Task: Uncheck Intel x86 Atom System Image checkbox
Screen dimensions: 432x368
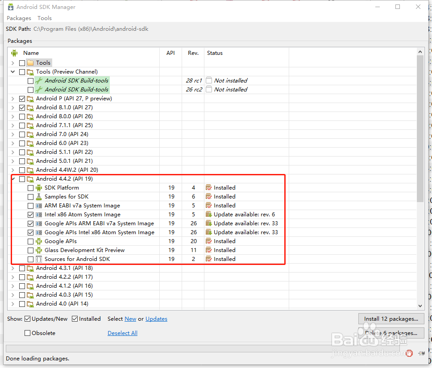Action: coord(31,215)
